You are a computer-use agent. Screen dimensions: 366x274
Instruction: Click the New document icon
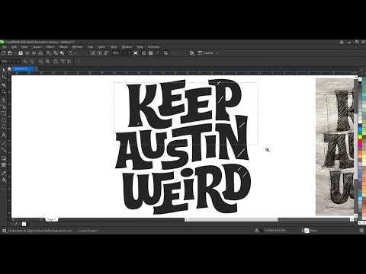coord(3,53)
